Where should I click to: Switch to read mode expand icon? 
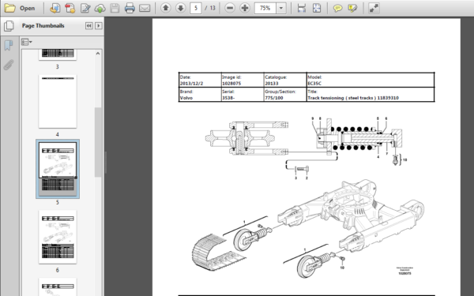tap(374, 8)
